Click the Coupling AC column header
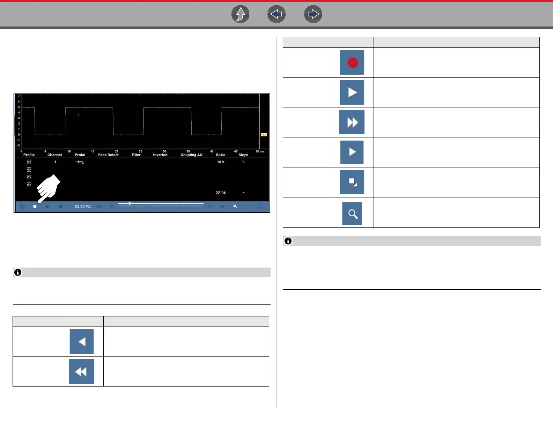This screenshot has height=427, width=553. pos(191,155)
